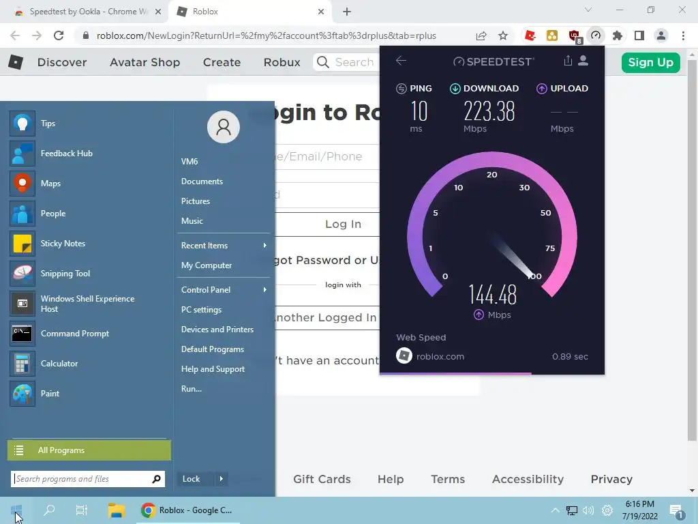Open Chrome side panel icon
This screenshot has height=524, width=698.
coord(639,35)
